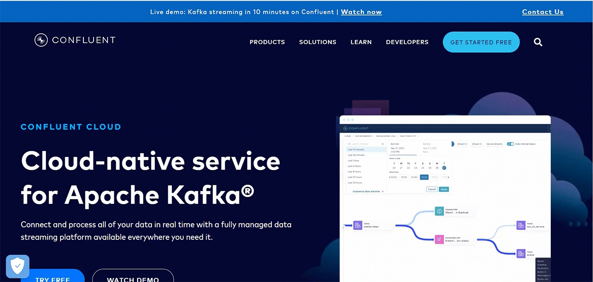
Task: Toggle the Hide internal topics switch
Action: (511, 144)
